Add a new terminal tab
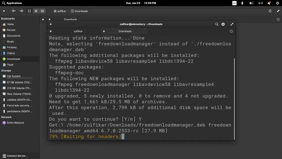This screenshot has height=159, width=282. 51,31
